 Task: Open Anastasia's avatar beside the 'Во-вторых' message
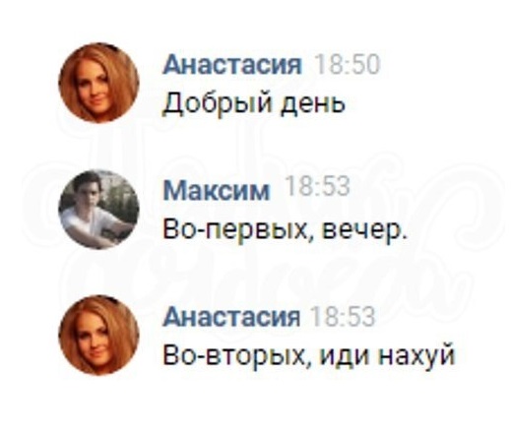click(x=98, y=336)
